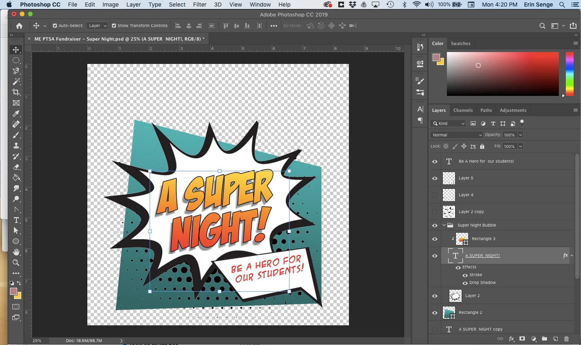Hide the Layer 5 layer

[435, 178]
